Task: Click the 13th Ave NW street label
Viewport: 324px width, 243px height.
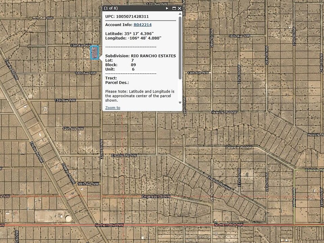Action: pyautogui.click(x=64, y=101)
